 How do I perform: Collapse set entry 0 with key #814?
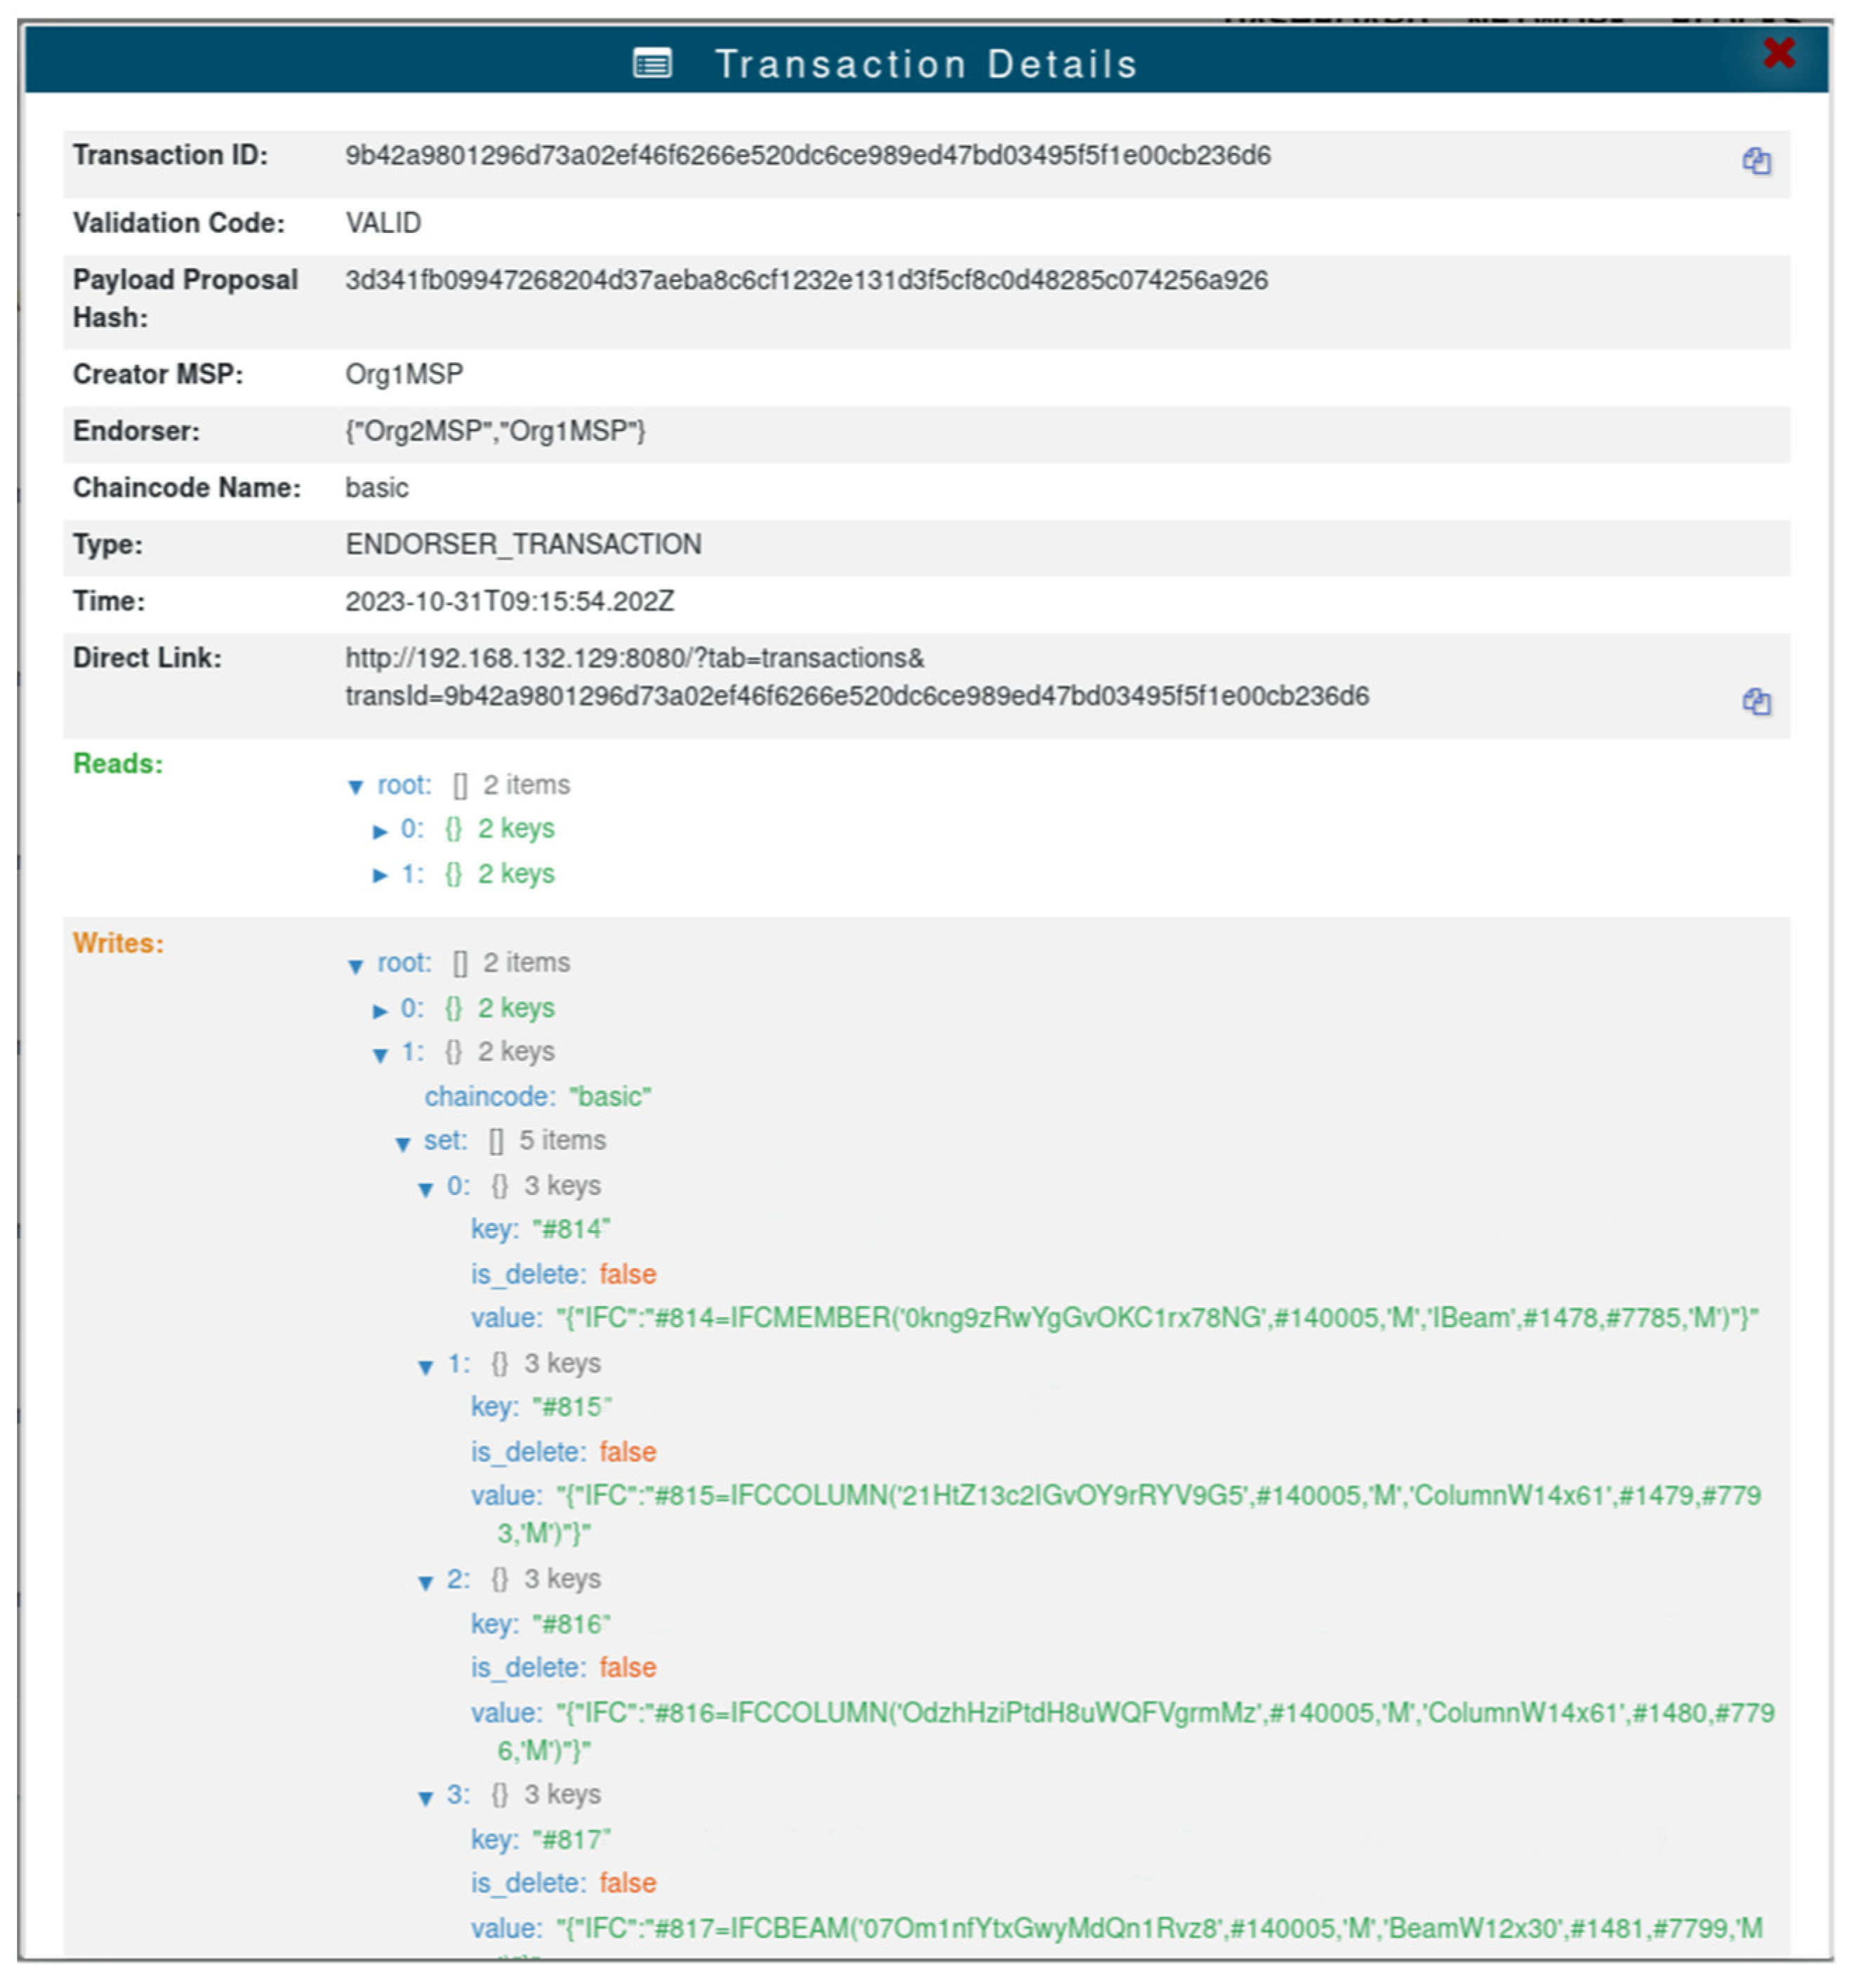tap(426, 1189)
